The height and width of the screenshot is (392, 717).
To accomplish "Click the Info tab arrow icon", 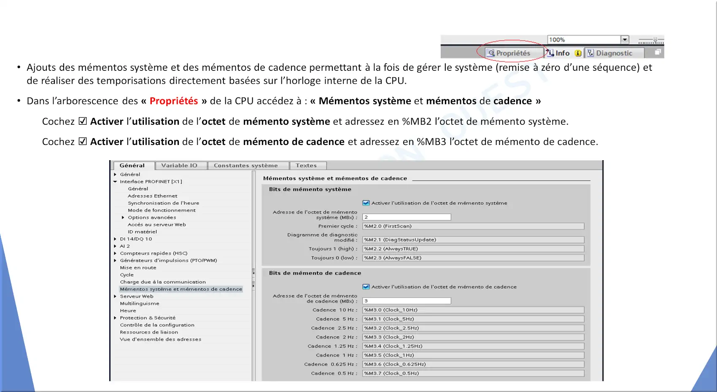I will pyautogui.click(x=550, y=53).
